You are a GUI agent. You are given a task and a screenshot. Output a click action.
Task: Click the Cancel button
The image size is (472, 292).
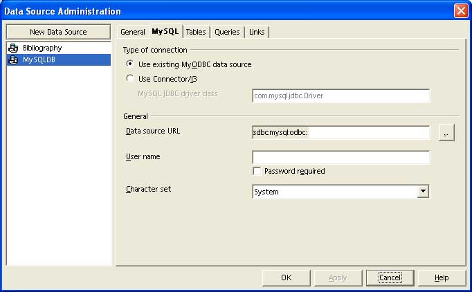390,277
